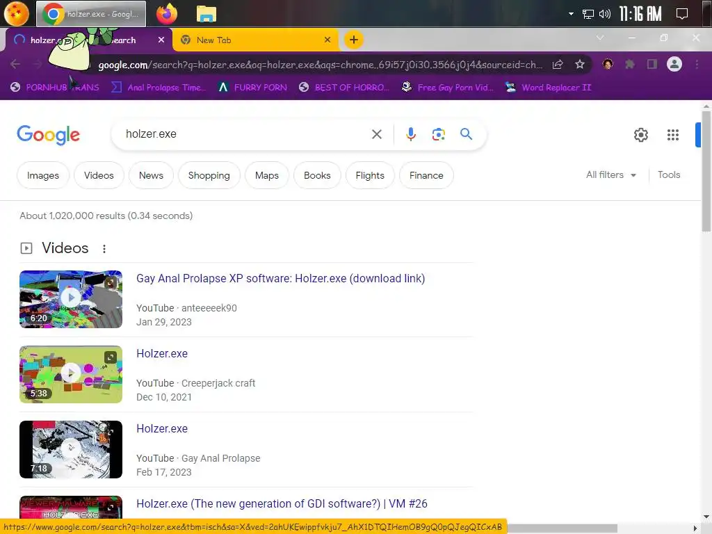Screen dimensions: 712x534
Task: Bookmark this page with the star icon
Action: pos(580,65)
